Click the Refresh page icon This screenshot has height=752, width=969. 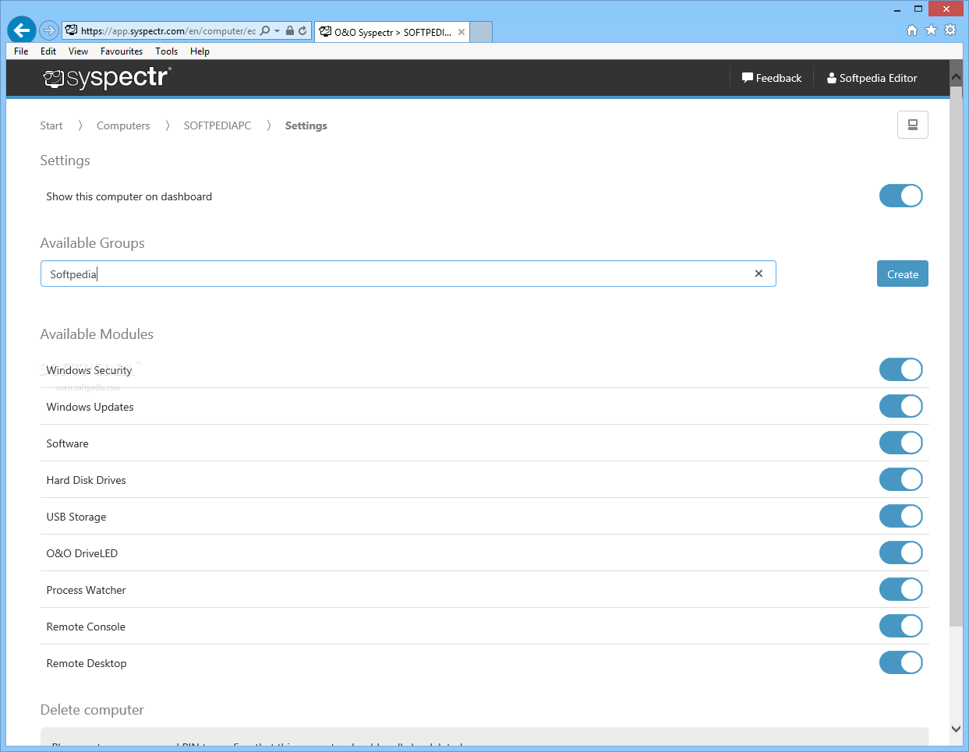pos(302,30)
